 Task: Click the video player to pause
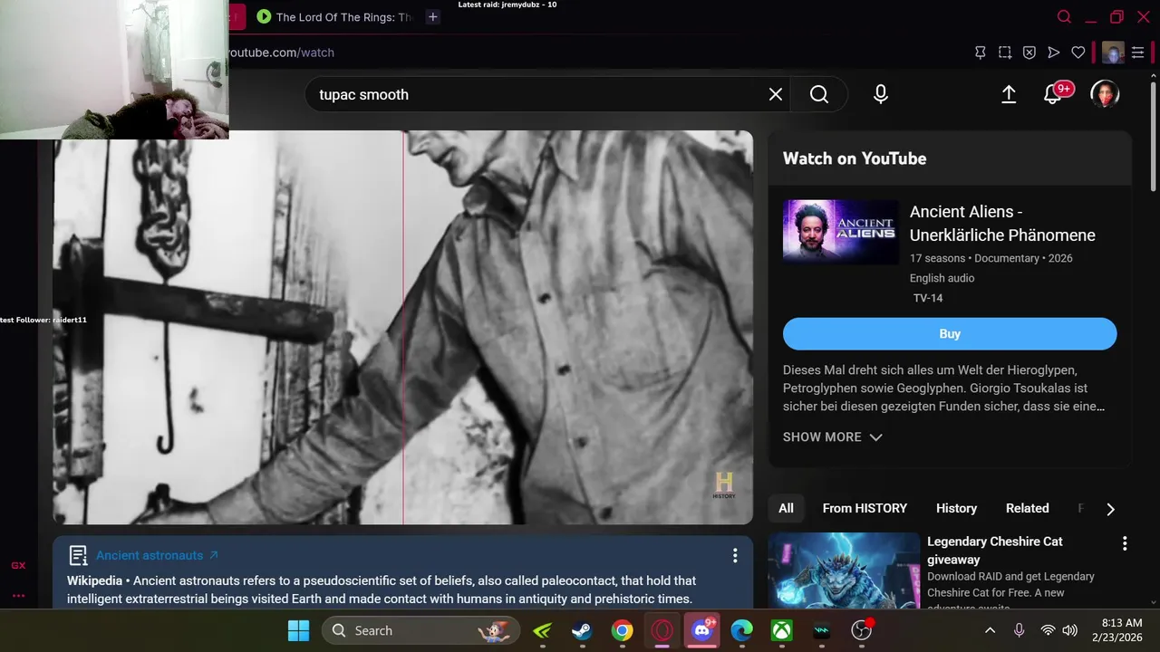[x=402, y=327]
